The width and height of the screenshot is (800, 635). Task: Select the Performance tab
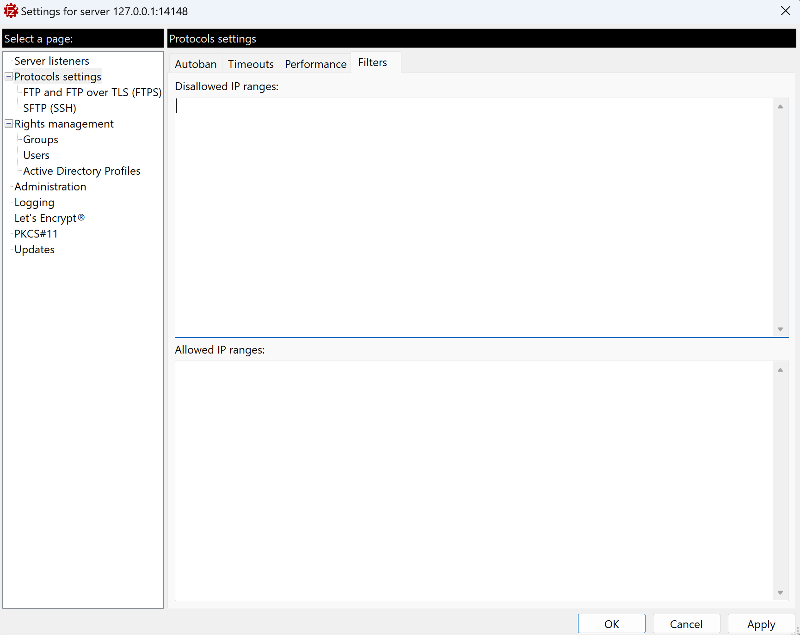pos(315,64)
